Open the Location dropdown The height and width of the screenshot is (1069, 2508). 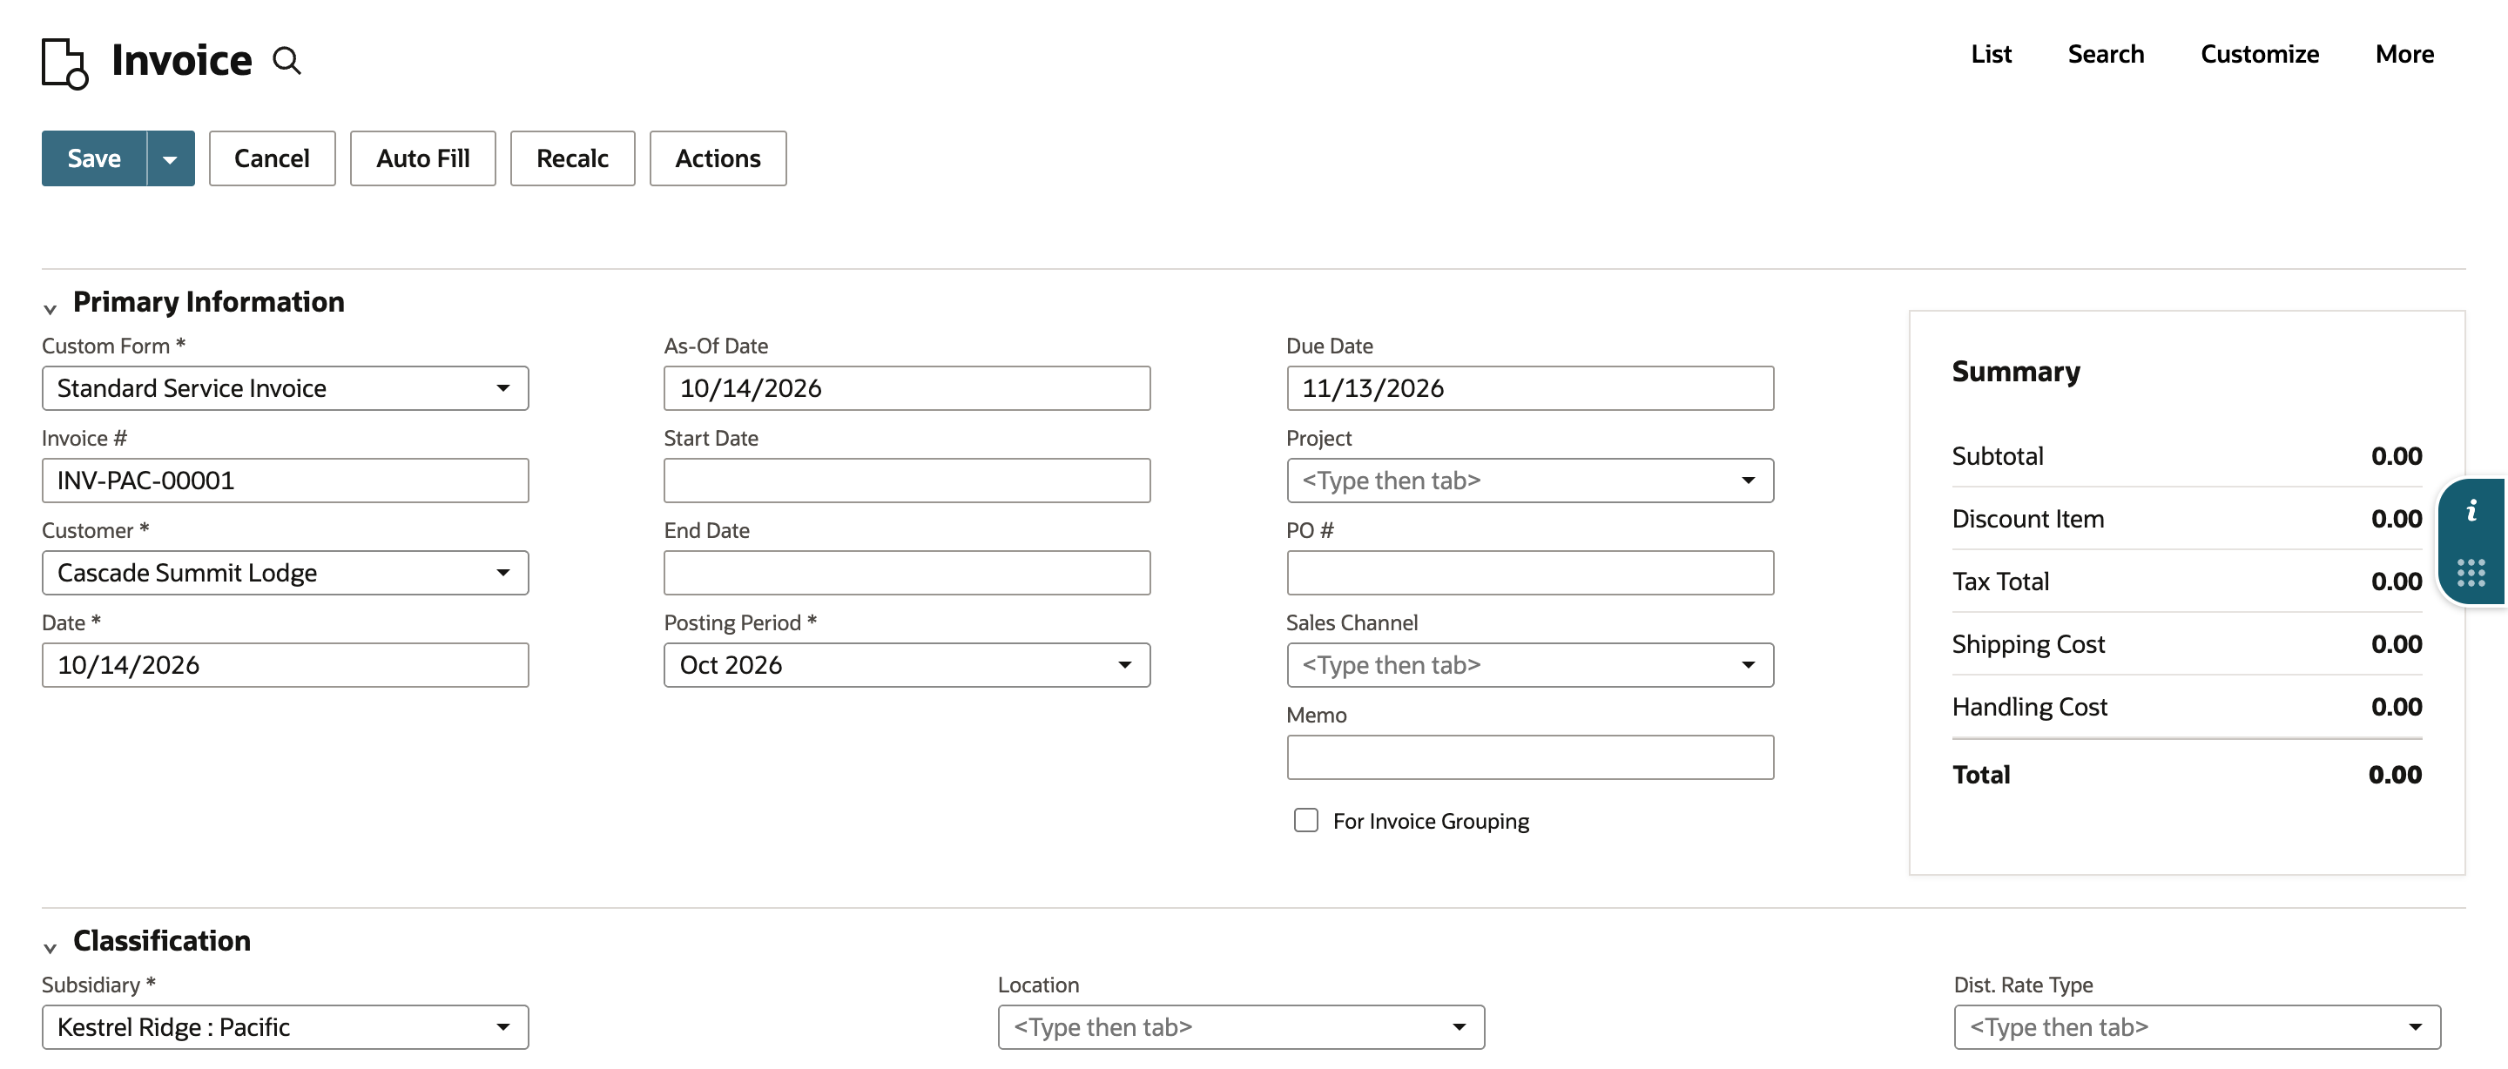pyautogui.click(x=1240, y=1027)
